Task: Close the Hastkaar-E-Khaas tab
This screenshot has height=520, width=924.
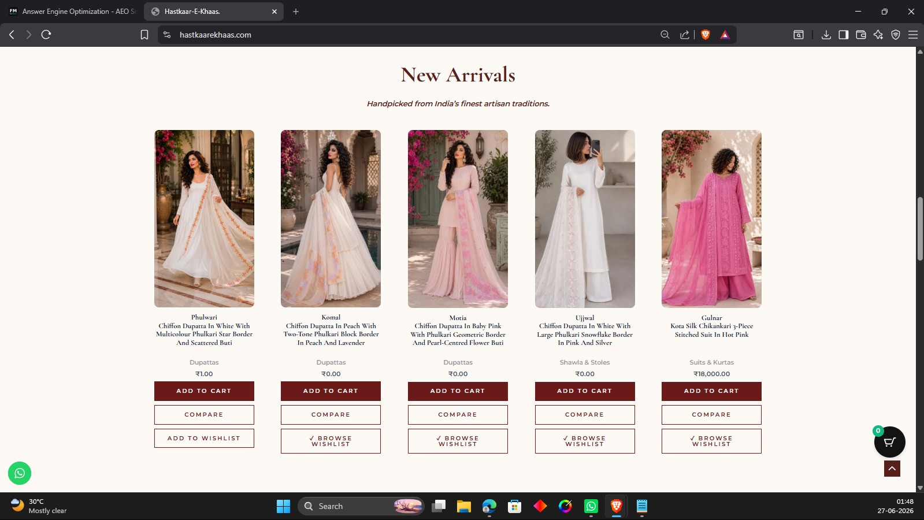Action: (274, 12)
